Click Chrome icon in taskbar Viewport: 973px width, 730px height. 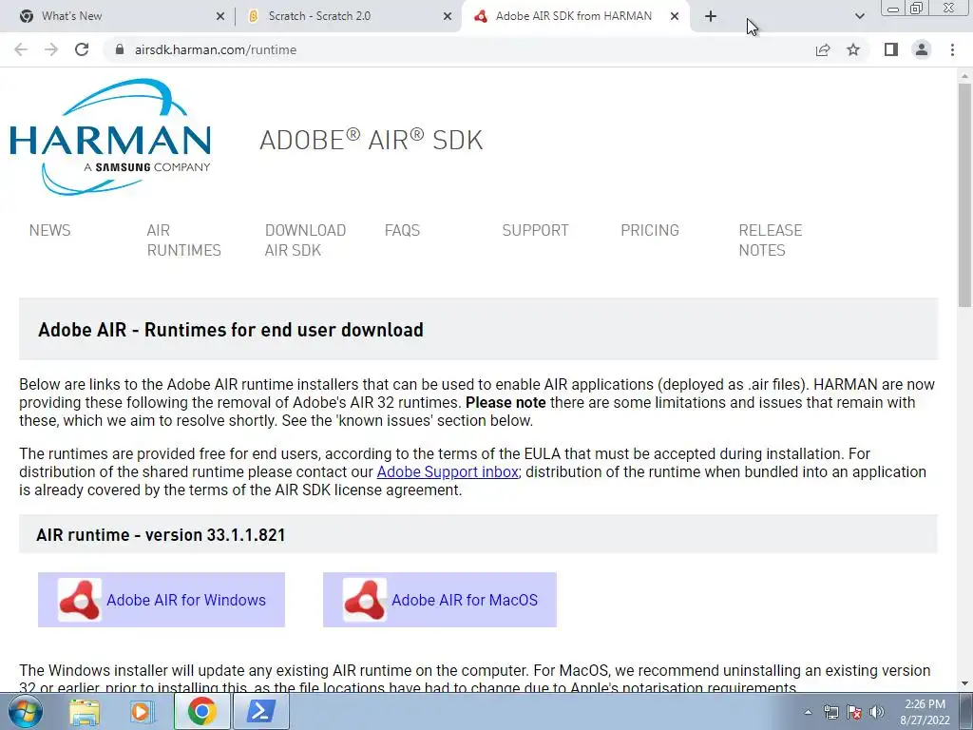point(201,711)
